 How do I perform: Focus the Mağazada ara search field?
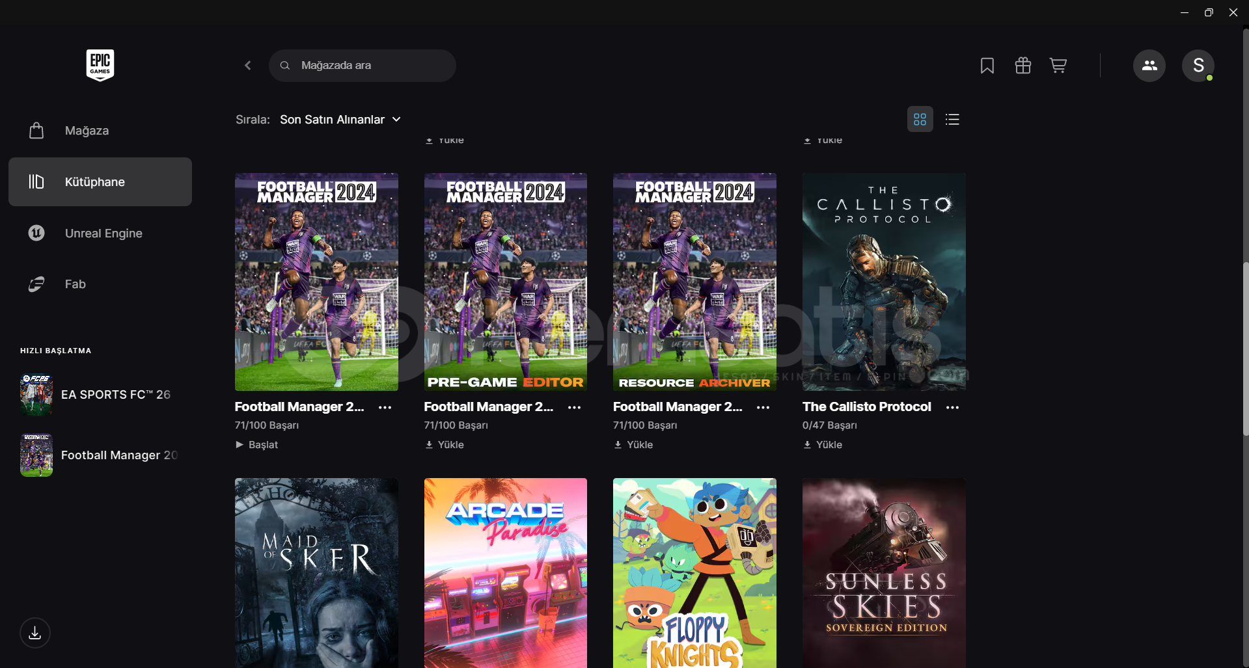(363, 66)
